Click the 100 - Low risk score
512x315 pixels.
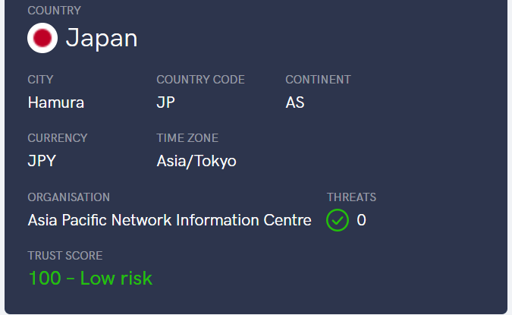point(90,279)
